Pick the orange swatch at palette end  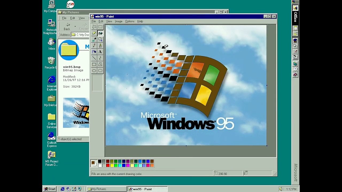pos(152,165)
